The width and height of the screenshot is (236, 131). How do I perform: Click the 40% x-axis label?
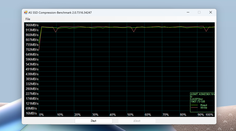[x=113, y=115]
